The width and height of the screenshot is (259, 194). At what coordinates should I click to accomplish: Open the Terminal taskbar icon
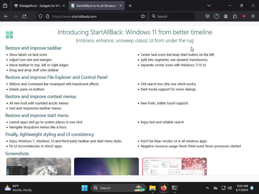tap(175, 188)
